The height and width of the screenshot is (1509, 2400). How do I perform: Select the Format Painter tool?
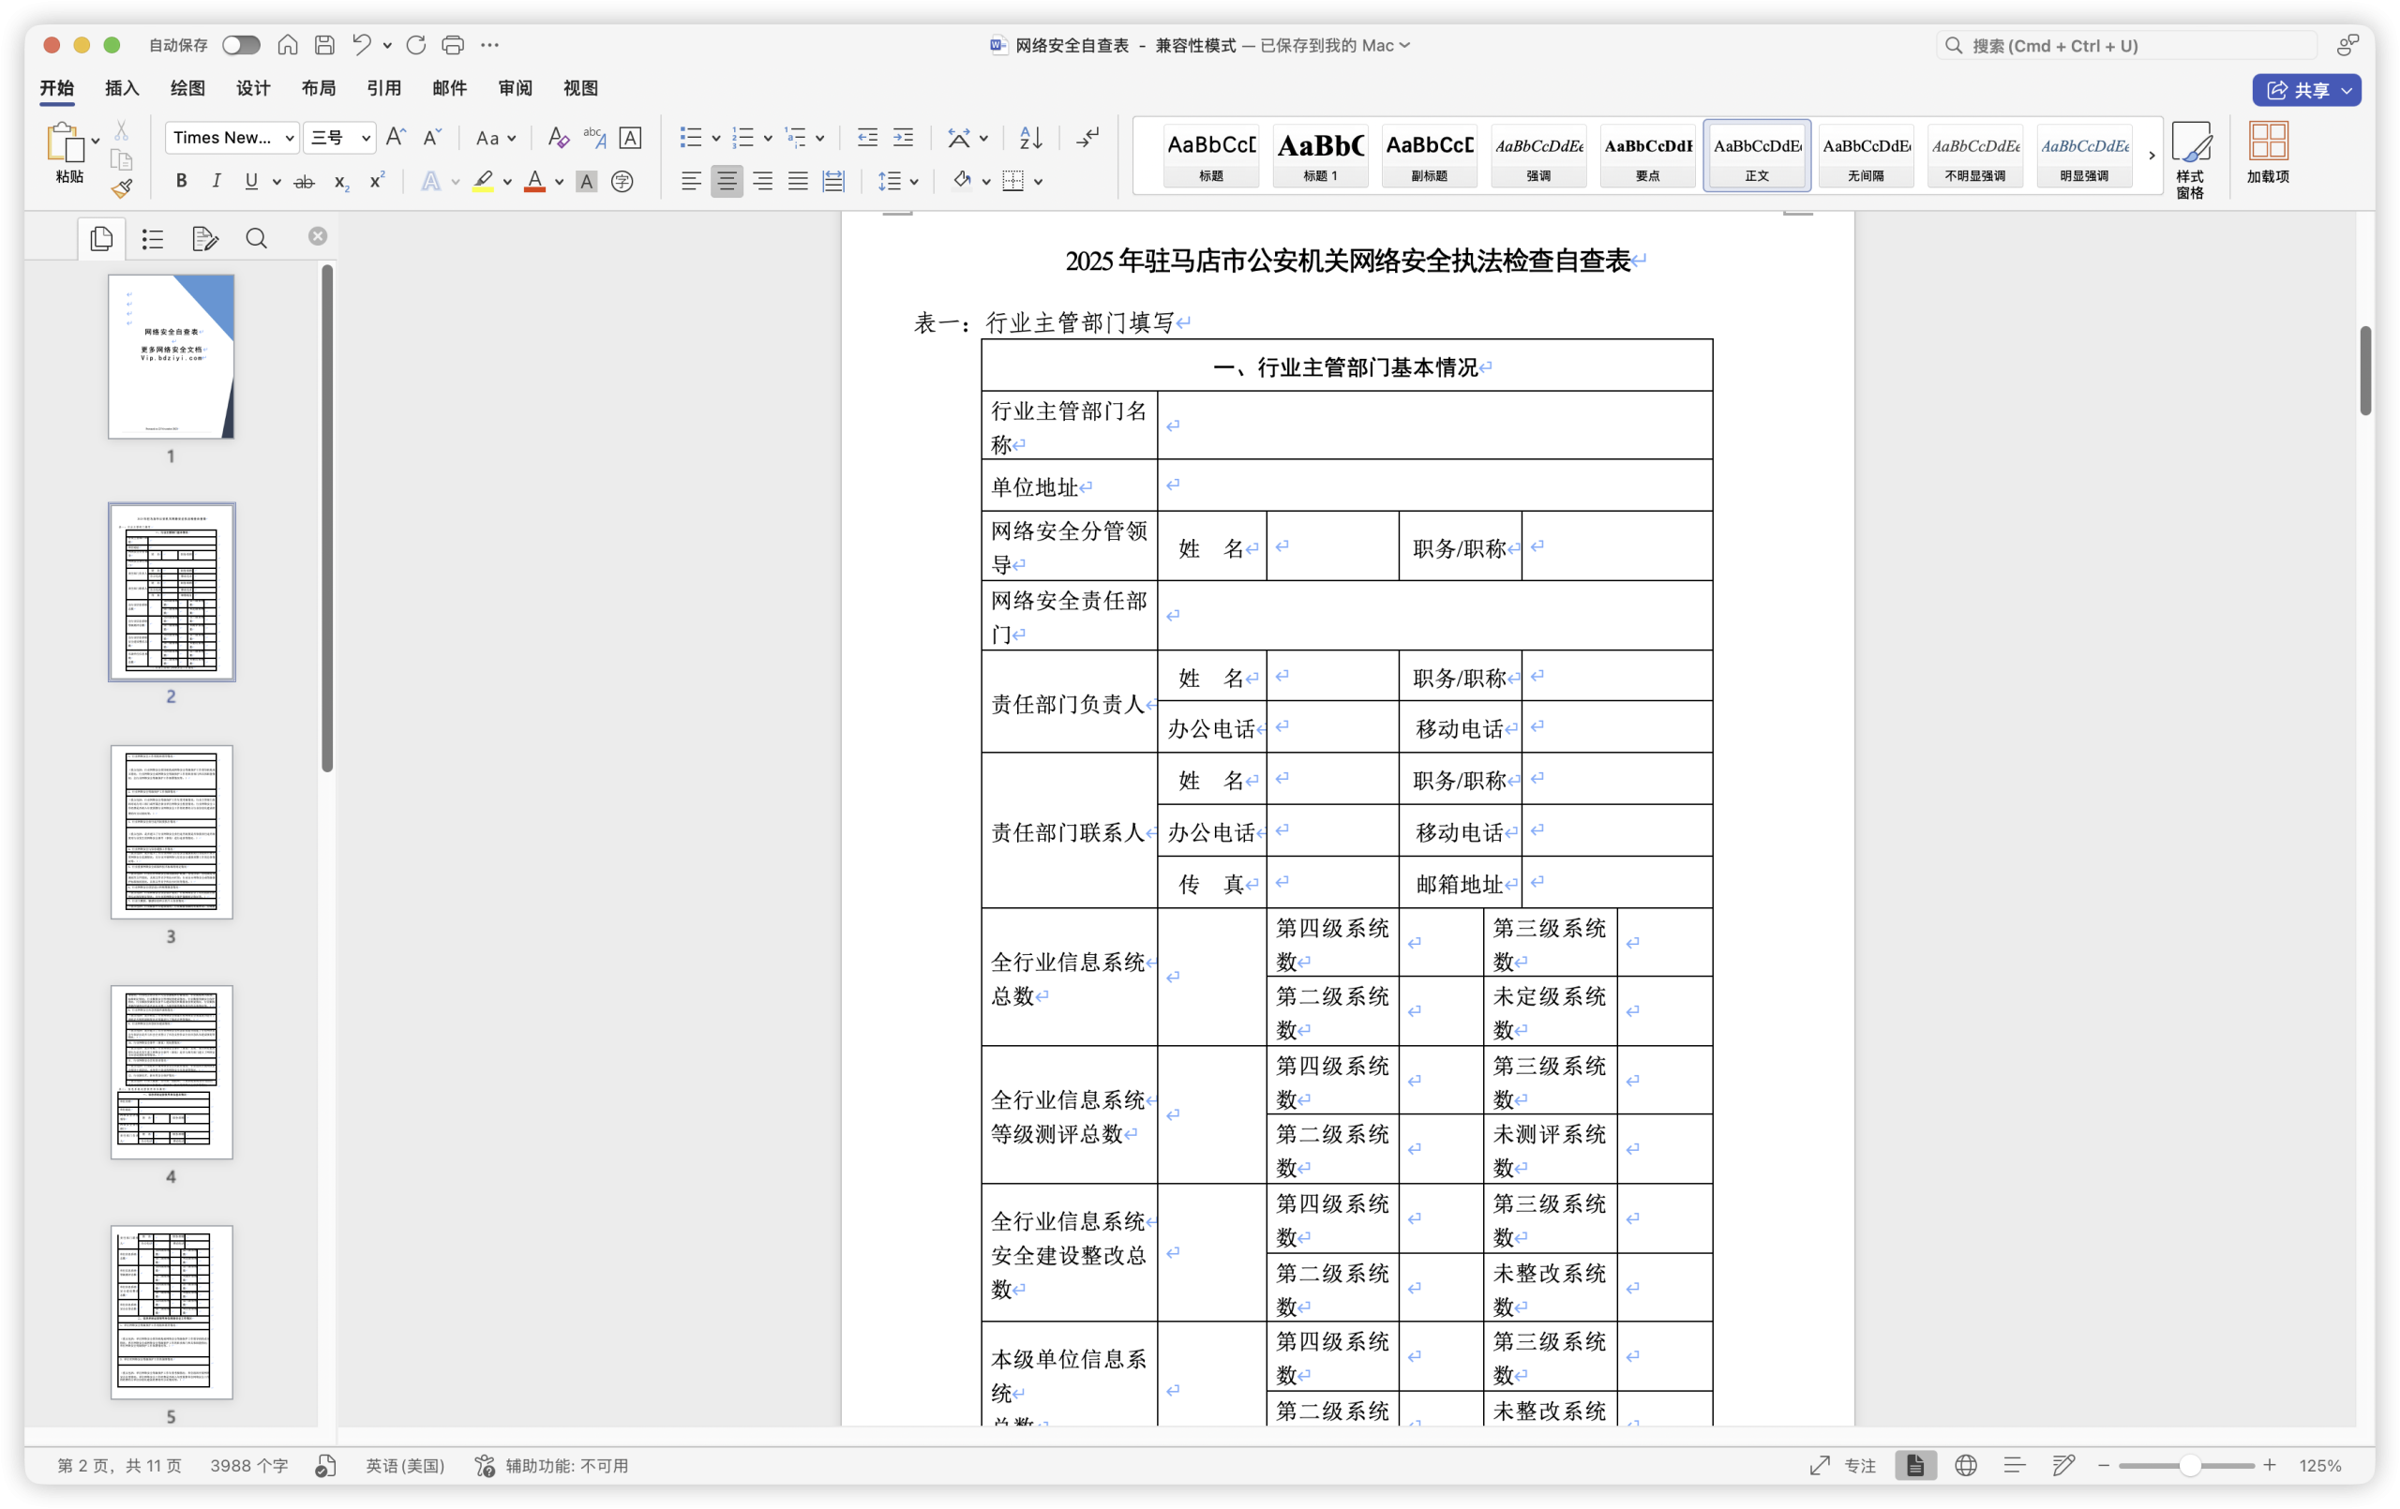(x=121, y=187)
